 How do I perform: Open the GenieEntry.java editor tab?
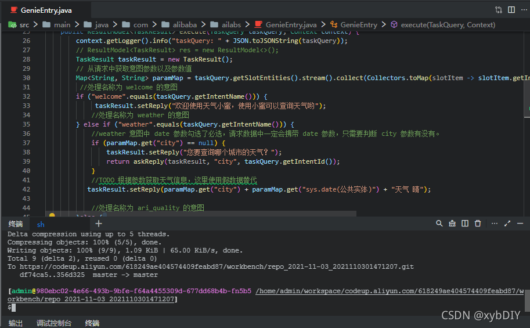coord(46,10)
